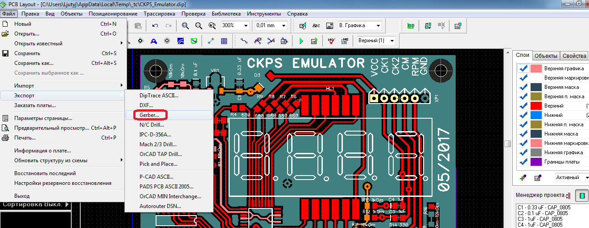
Task: Select the N/C Drill... export option
Action: (x=152, y=124)
